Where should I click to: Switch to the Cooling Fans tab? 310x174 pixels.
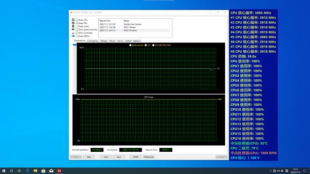pyautogui.click(x=93, y=41)
